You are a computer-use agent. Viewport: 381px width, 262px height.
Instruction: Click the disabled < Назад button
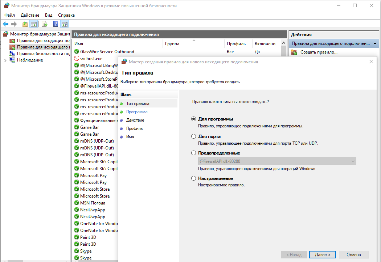294,255
